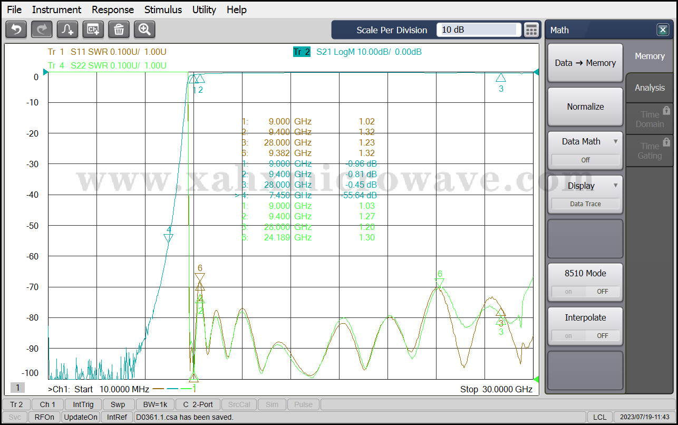Click the add channel icon
This screenshot has height=425, width=678.
[93, 30]
